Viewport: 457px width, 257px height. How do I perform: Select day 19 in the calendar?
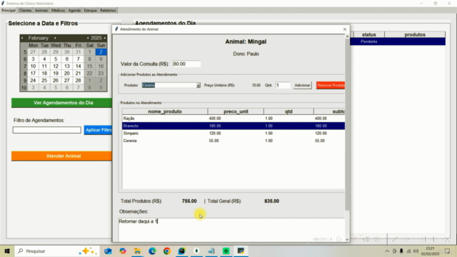[56, 74]
